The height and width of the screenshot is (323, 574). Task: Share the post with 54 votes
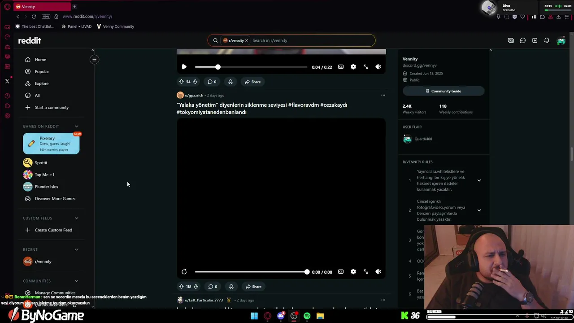click(x=253, y=82)
